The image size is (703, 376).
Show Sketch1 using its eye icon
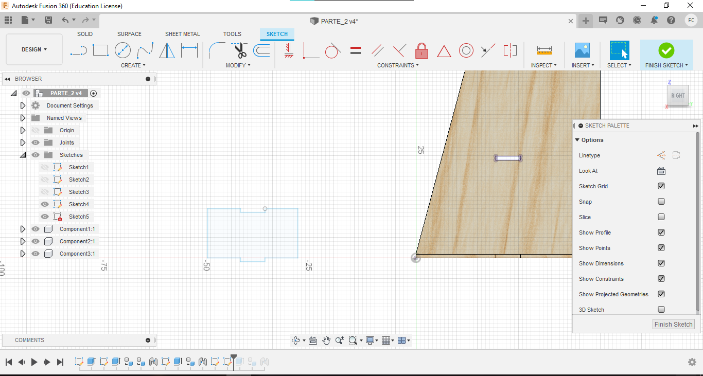[45, 167]
